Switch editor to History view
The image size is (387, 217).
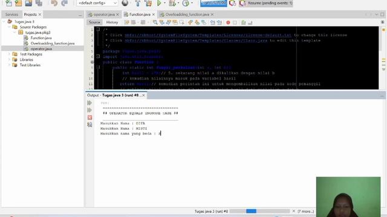(x=112, y=22)
